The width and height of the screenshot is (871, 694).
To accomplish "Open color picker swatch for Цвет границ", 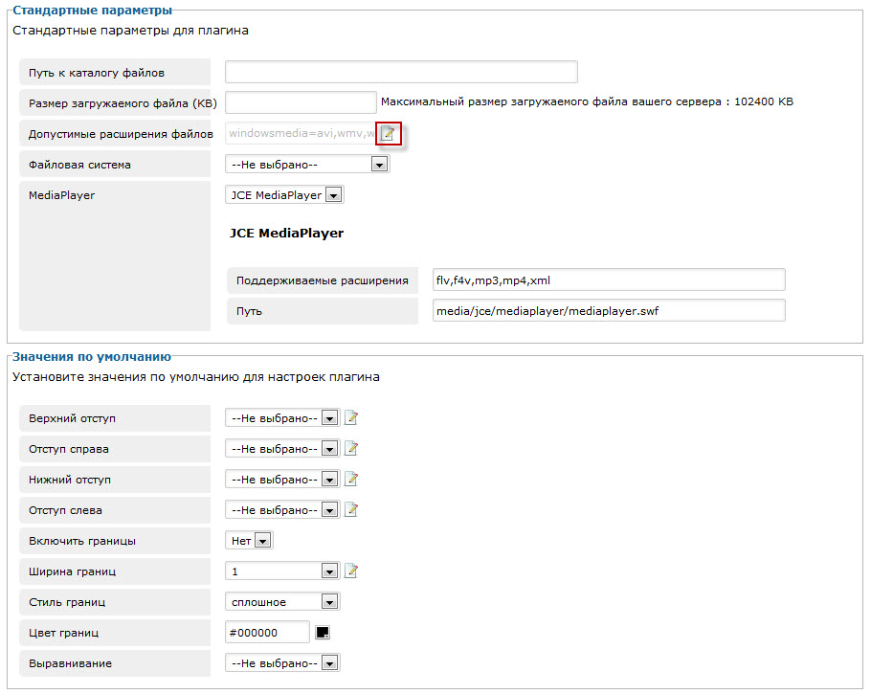I will pyautogui.click(x=323, y=633).
